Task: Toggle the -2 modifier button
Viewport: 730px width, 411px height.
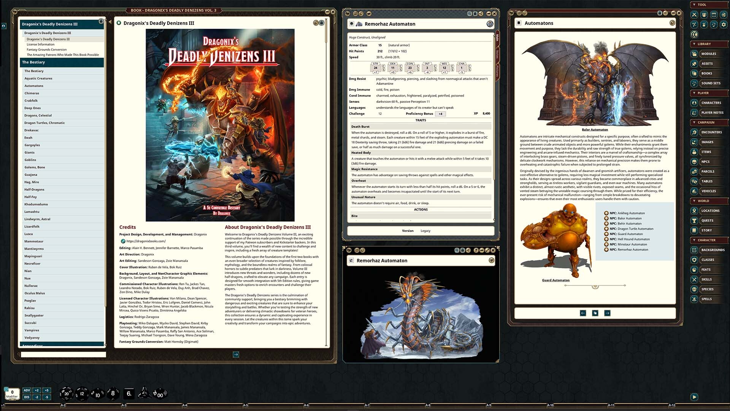Action: [x=37, y=397]
